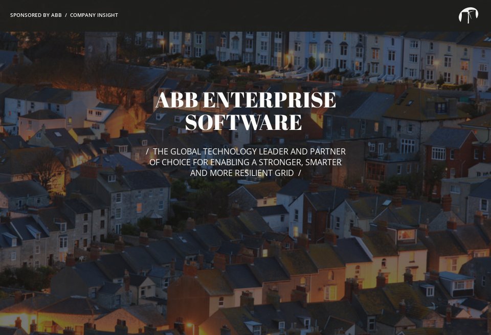
Task: Click the leading slash before the tagline
Action: coord(148,151)
